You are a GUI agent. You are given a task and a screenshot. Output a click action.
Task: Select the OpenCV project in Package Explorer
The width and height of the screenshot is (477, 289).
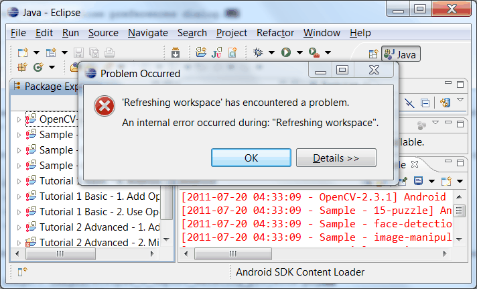pyautogui.click(x=52, y=119)
